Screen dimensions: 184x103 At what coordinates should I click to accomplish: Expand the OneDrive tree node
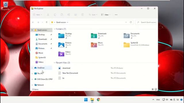pyautogui.click(x=32, y=68)
